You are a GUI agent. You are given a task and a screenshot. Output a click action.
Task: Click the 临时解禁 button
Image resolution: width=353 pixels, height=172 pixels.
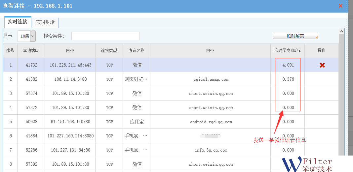pyautogui.click(x=295, y=36)
